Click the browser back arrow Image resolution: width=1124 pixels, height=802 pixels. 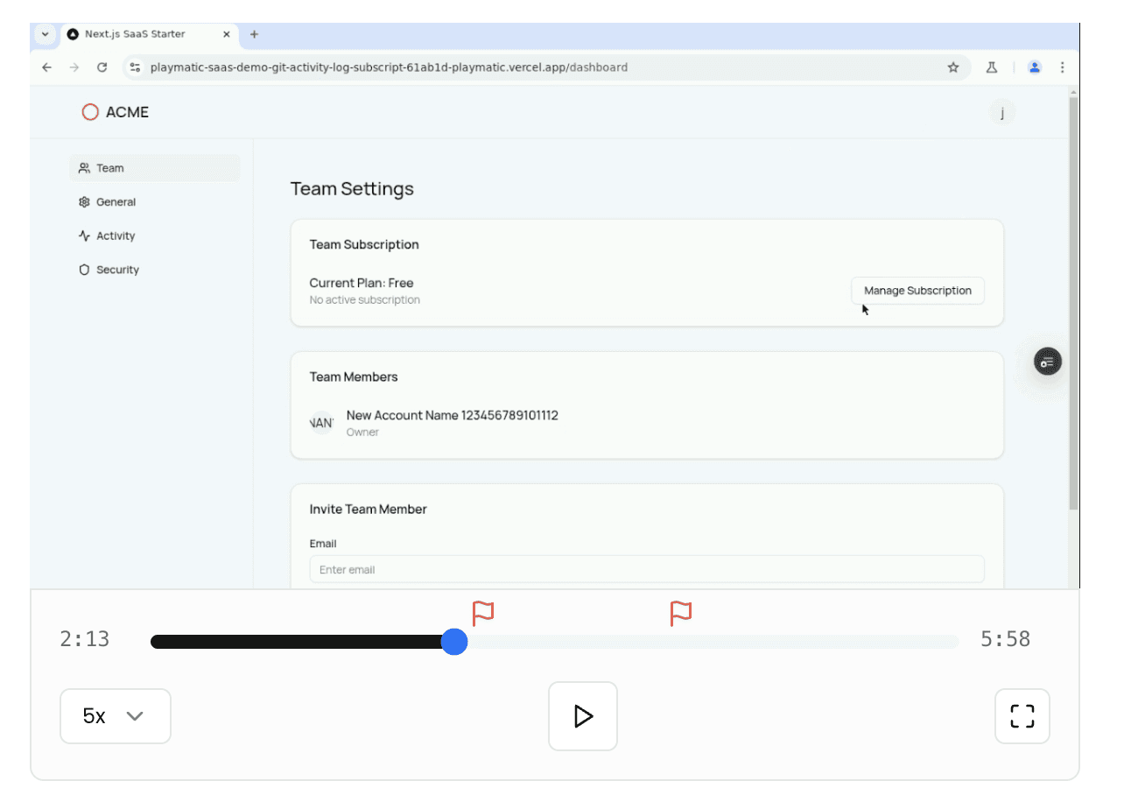pos(47,67)
